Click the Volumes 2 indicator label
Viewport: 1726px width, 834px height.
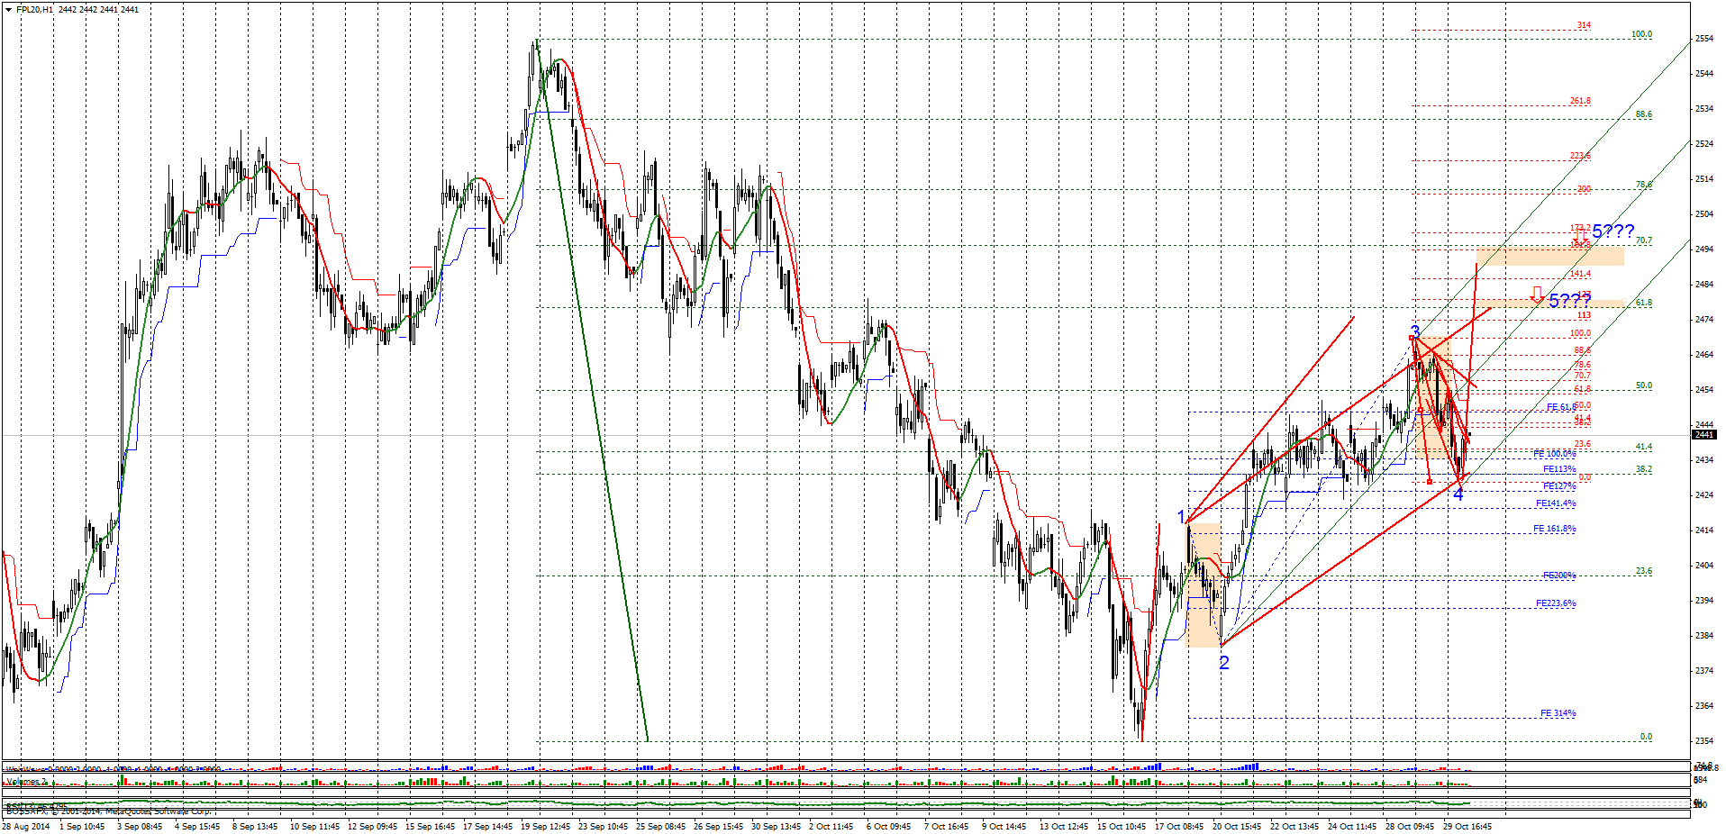pos(26,782)
